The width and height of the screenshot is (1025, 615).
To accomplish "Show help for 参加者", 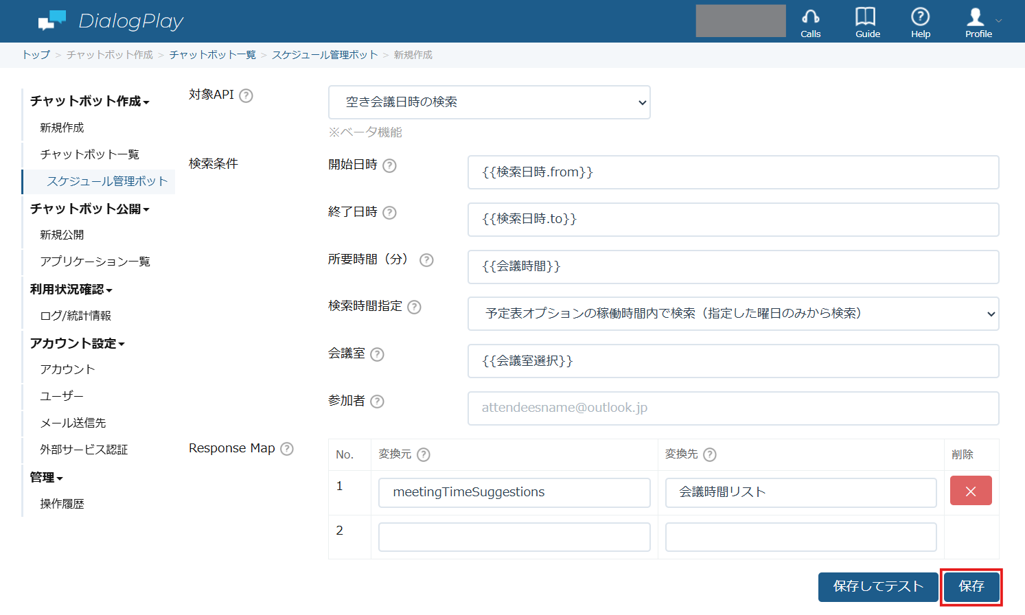I will (377, 402).
